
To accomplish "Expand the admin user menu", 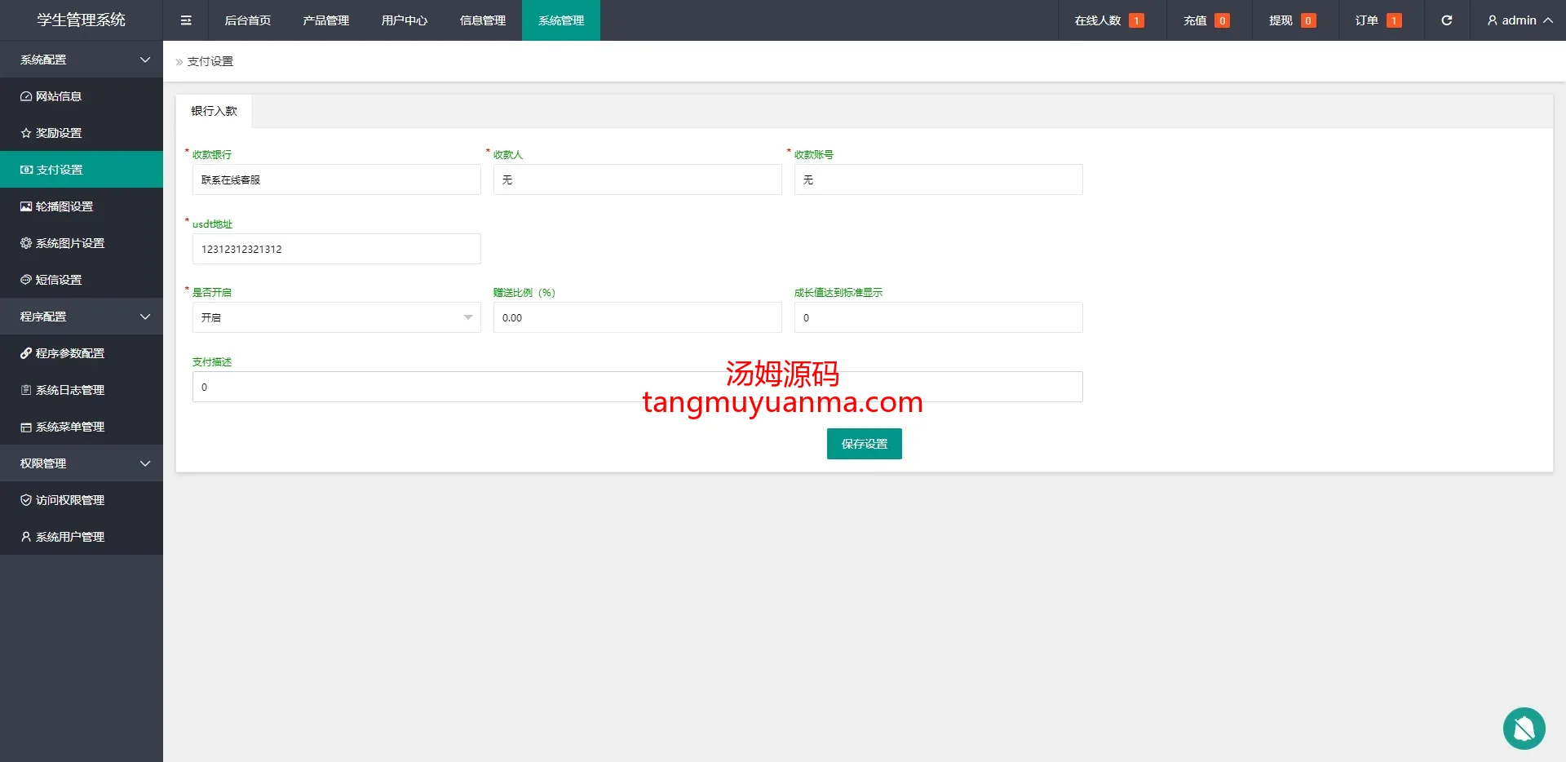I will click(1519, 20).
